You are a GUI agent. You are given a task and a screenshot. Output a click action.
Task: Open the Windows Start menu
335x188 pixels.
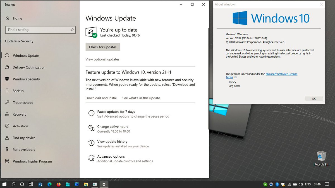coord(4,184)
